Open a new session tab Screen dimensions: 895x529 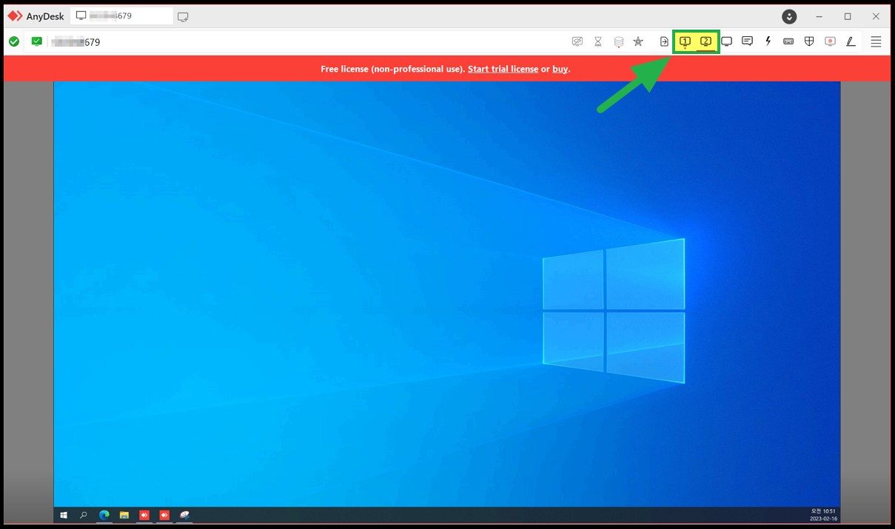[x=183, y=16]
